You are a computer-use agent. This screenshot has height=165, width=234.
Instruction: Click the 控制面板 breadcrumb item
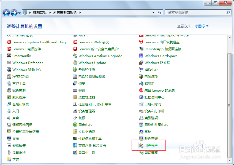pyautogui.click(x=40, y=12)
